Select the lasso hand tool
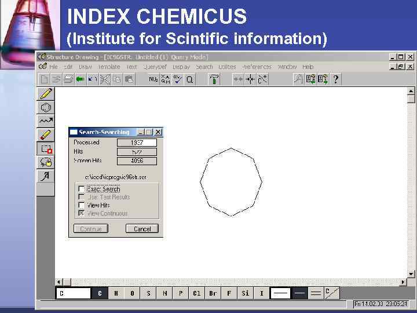 tap(46, 162)
